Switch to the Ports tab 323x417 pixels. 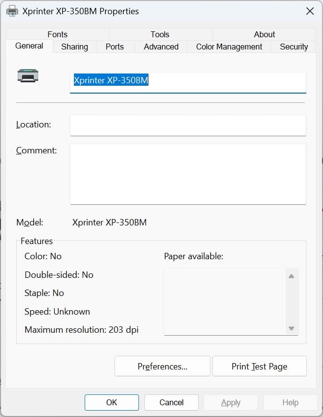coord(115,47)
